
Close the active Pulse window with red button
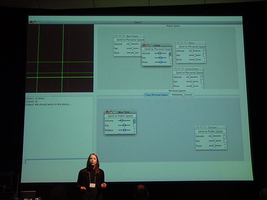(x=144, y=45)
